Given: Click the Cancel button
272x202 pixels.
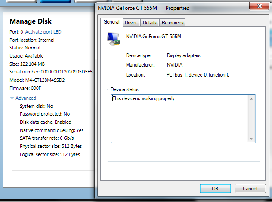Looking at the screenshot, I should click(250, 189).
